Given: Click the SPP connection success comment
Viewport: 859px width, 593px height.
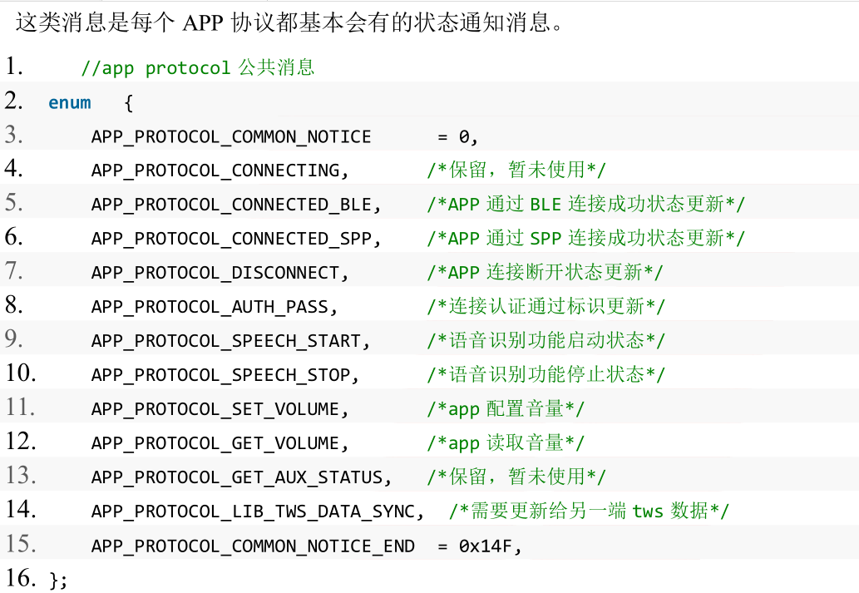Looking at the screenshot, I should [x=585, y=239].
